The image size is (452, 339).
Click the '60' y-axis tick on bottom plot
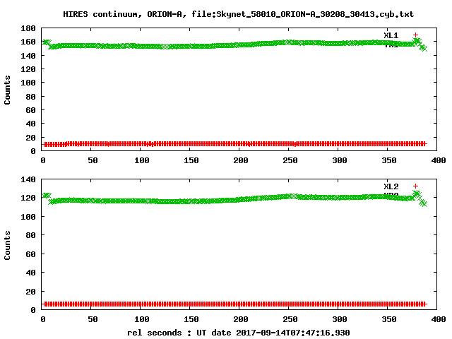tap(30, 254)
